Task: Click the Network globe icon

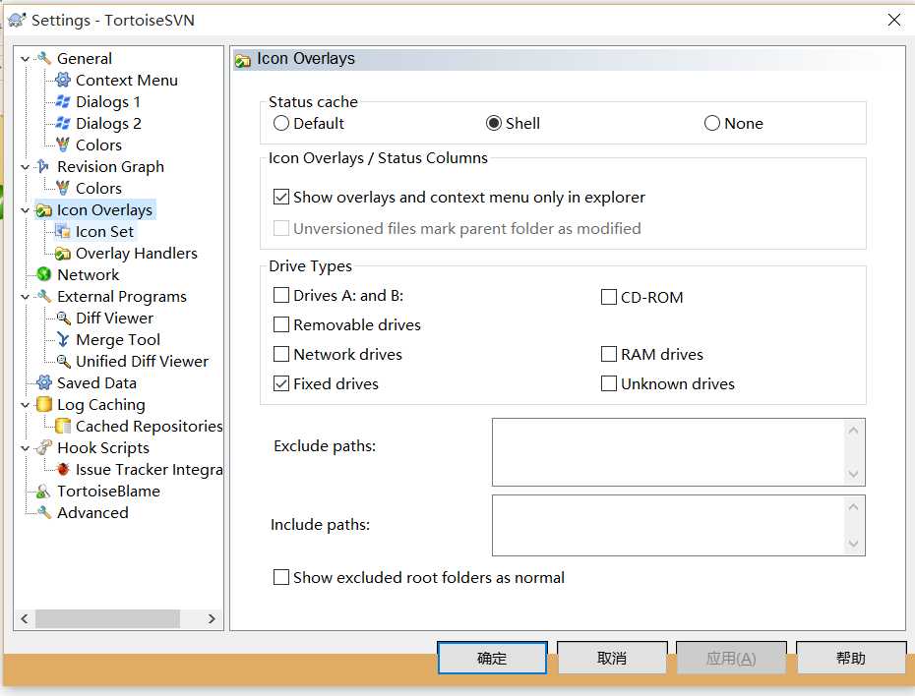Action: coord(44,274)
